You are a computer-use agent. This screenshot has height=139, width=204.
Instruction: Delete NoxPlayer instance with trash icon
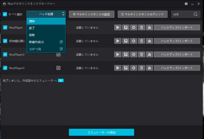point(141,27)
